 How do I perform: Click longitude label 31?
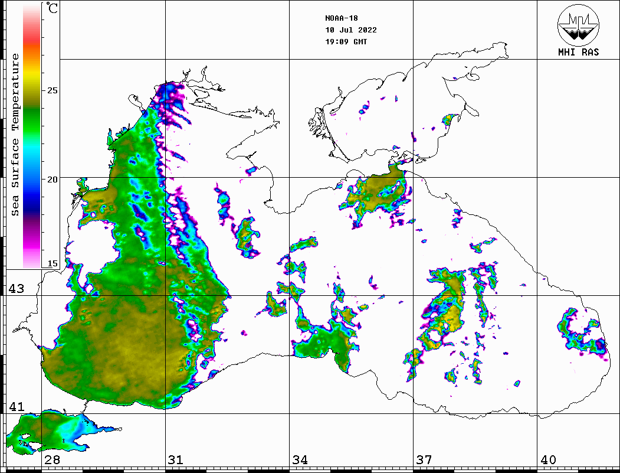pos(176,460)
